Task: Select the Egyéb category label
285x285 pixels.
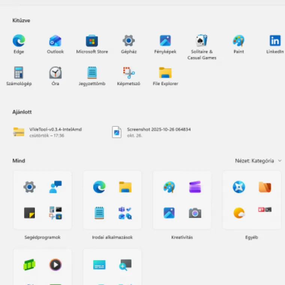Action: coord(252,237)
